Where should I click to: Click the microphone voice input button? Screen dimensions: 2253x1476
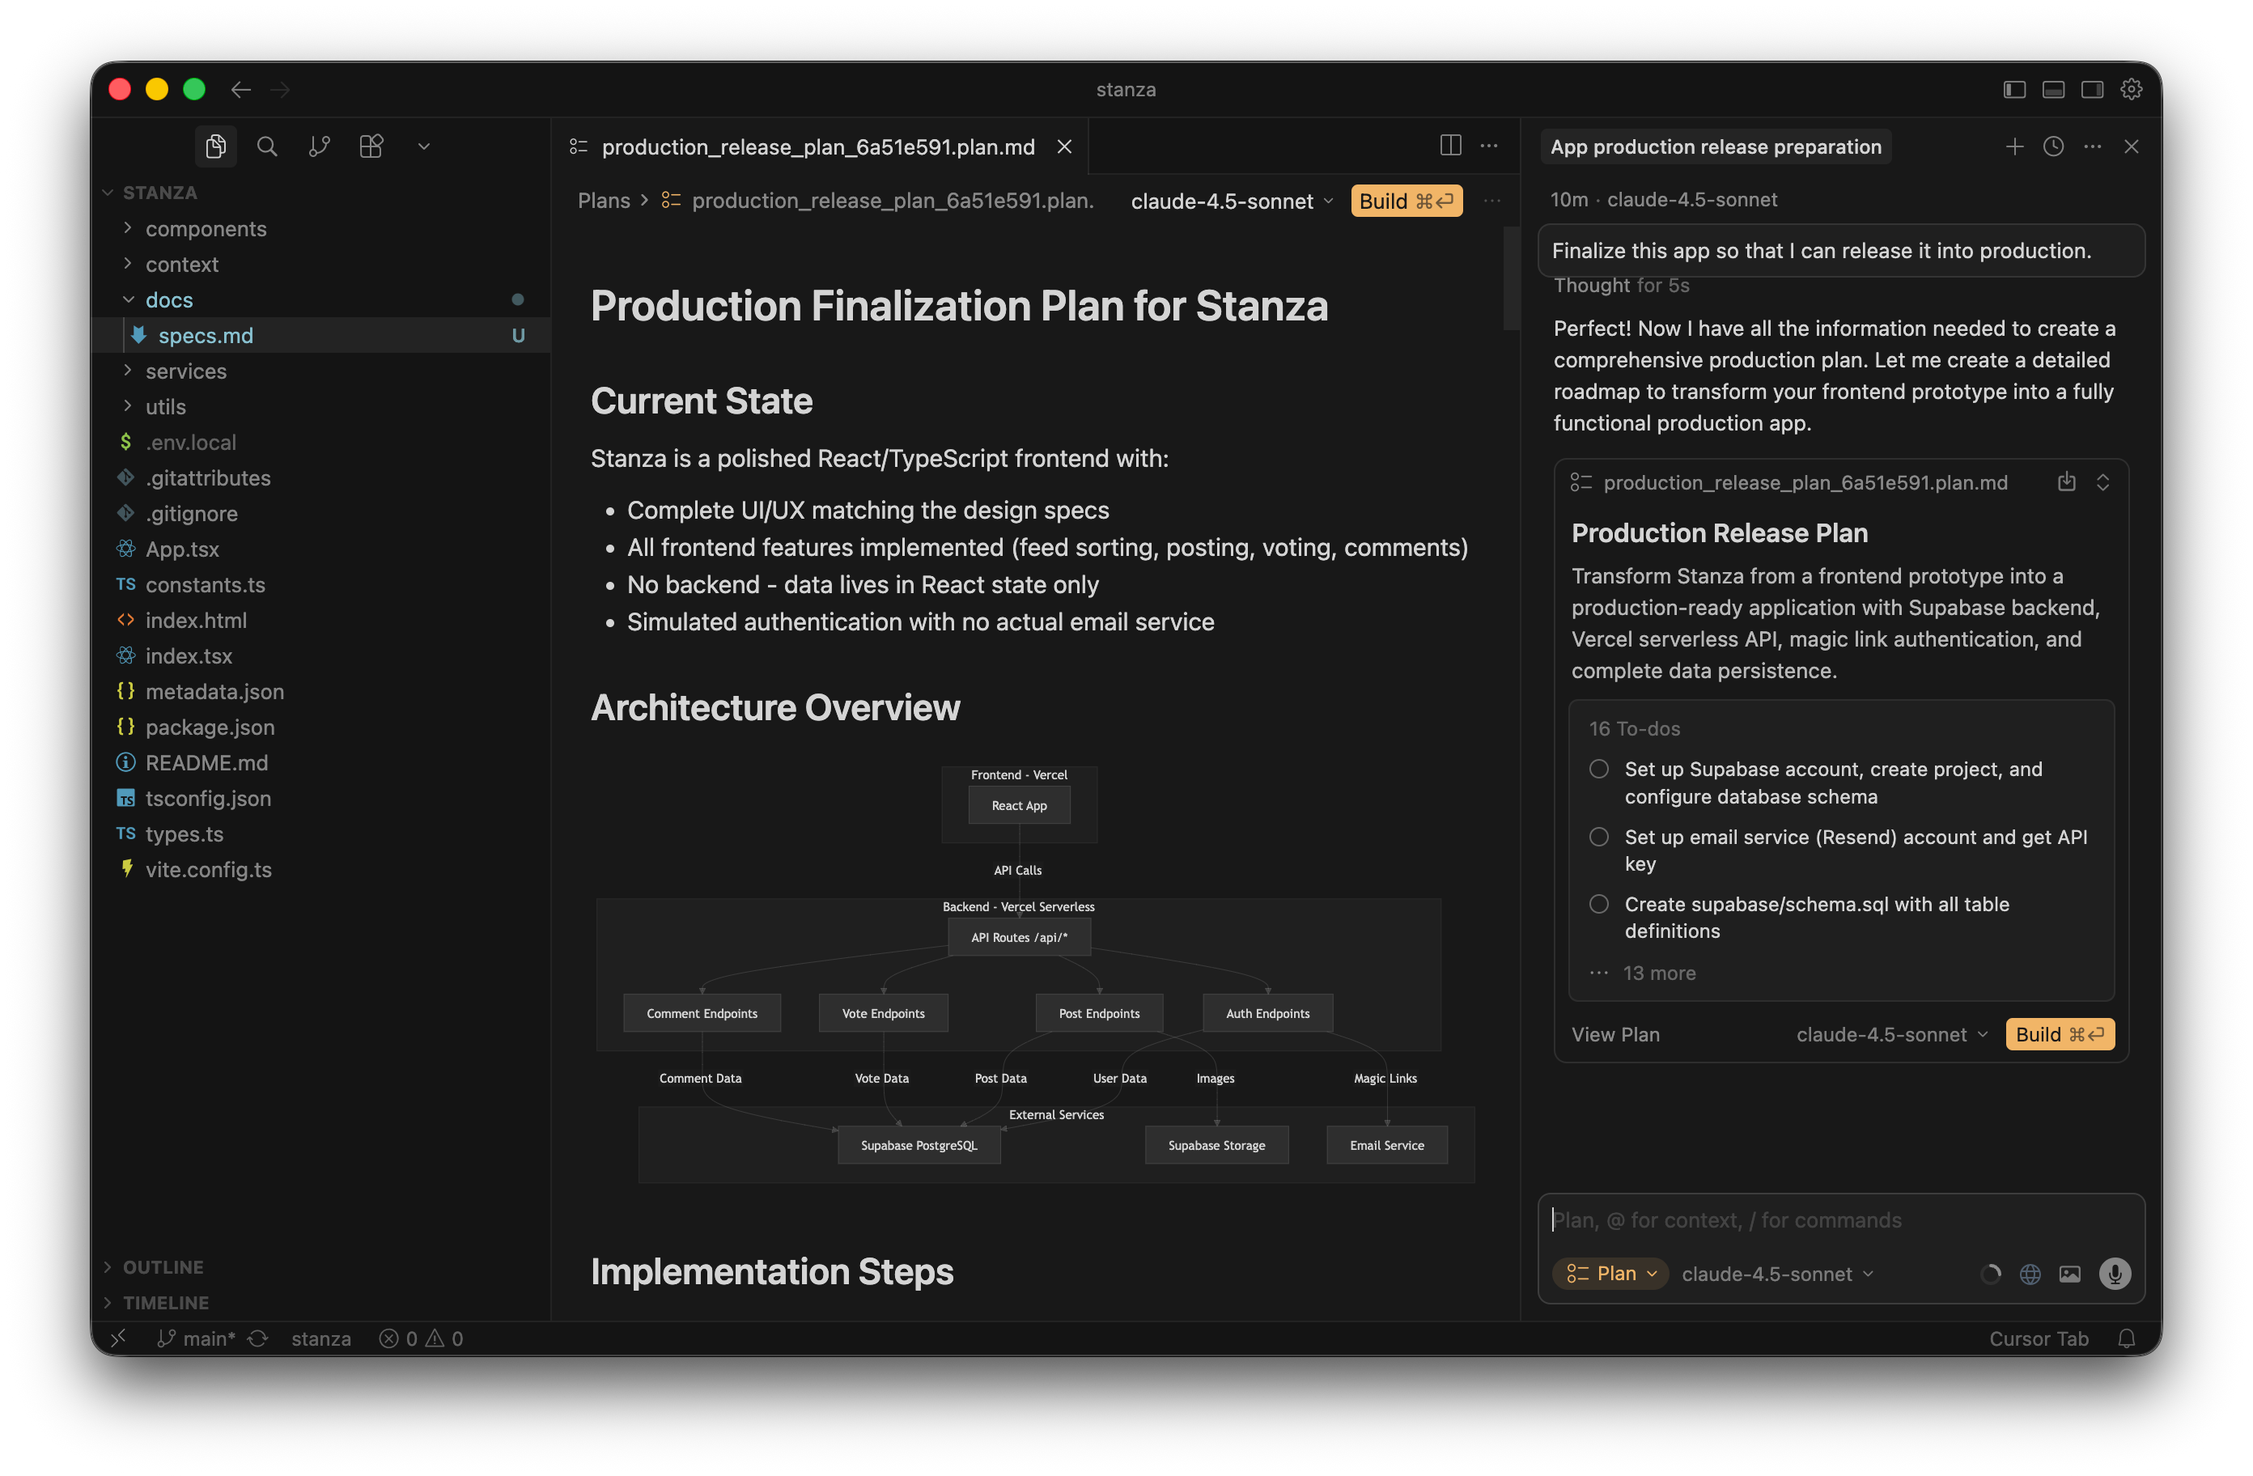coord(2115,1274)
